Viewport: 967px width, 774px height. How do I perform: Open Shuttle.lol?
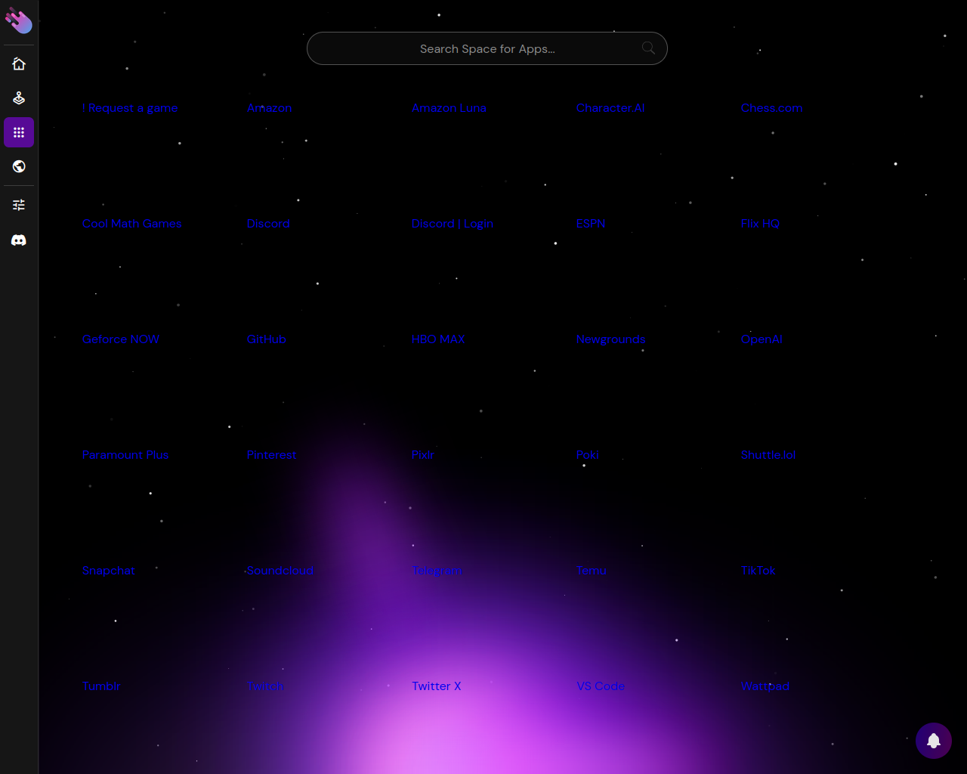click(768, 455)
